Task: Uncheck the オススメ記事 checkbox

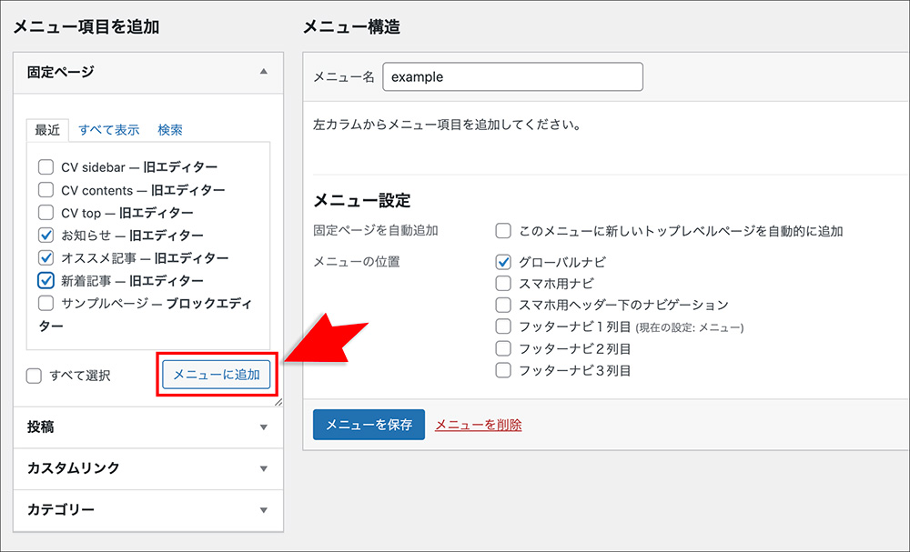Action: click(x=45, y=258)
